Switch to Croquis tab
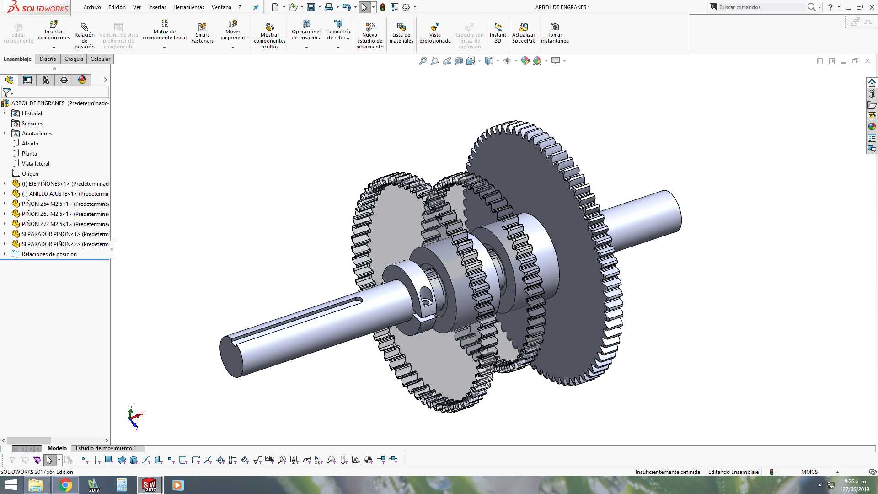 coord(74,59)
